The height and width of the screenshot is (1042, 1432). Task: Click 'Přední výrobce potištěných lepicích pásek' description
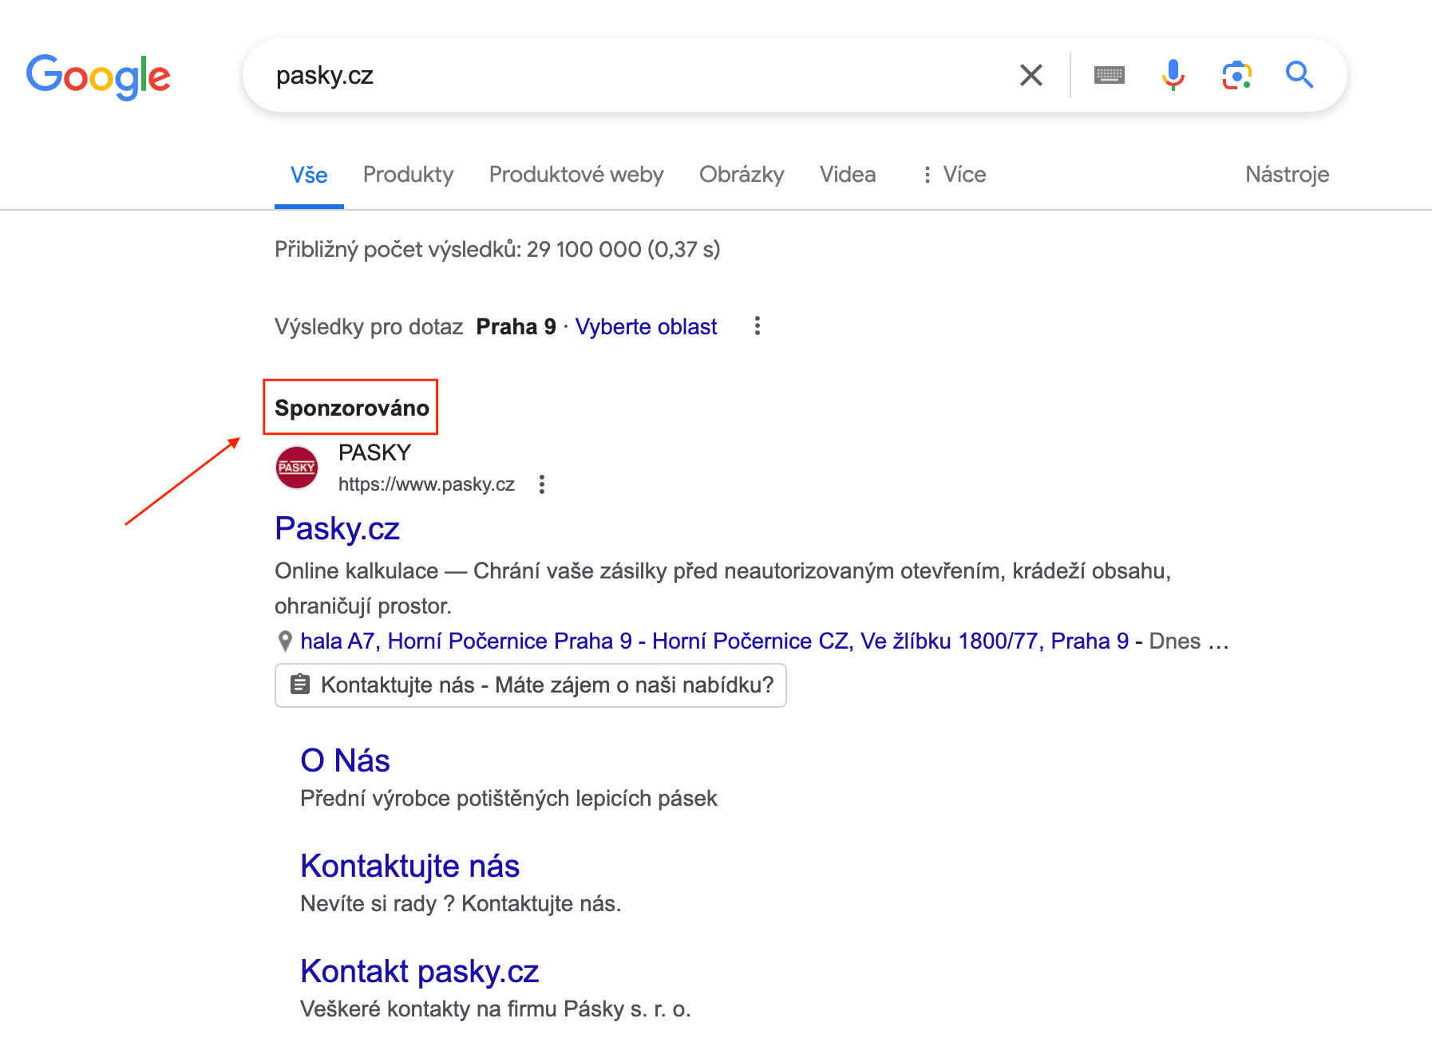[x=508, y=799]
